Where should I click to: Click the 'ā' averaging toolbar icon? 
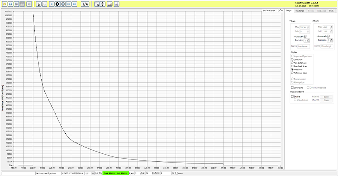[39, 4]
